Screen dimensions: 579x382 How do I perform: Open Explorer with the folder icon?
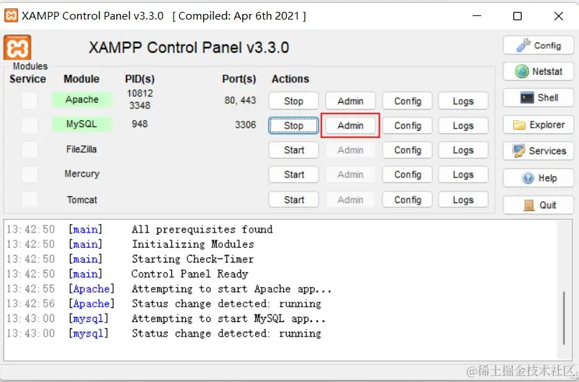pyautogui.click(x=538, y=124)
